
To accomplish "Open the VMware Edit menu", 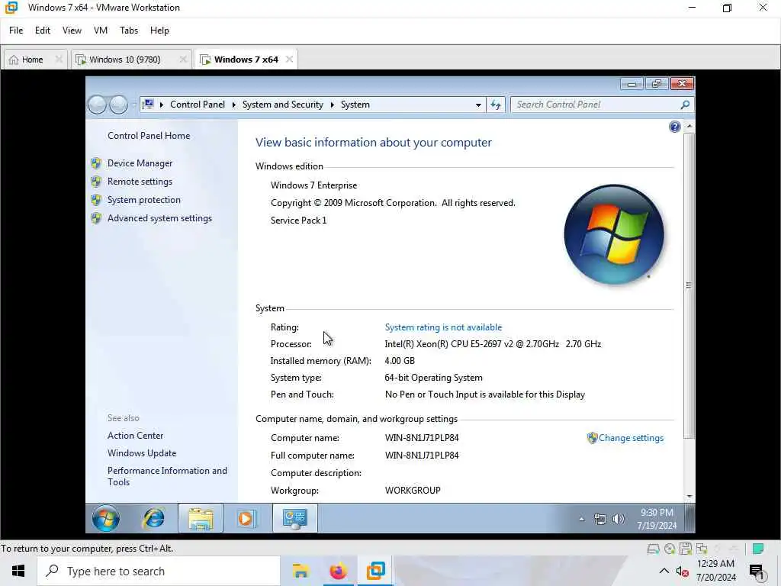I will click(x=43, y=31).
